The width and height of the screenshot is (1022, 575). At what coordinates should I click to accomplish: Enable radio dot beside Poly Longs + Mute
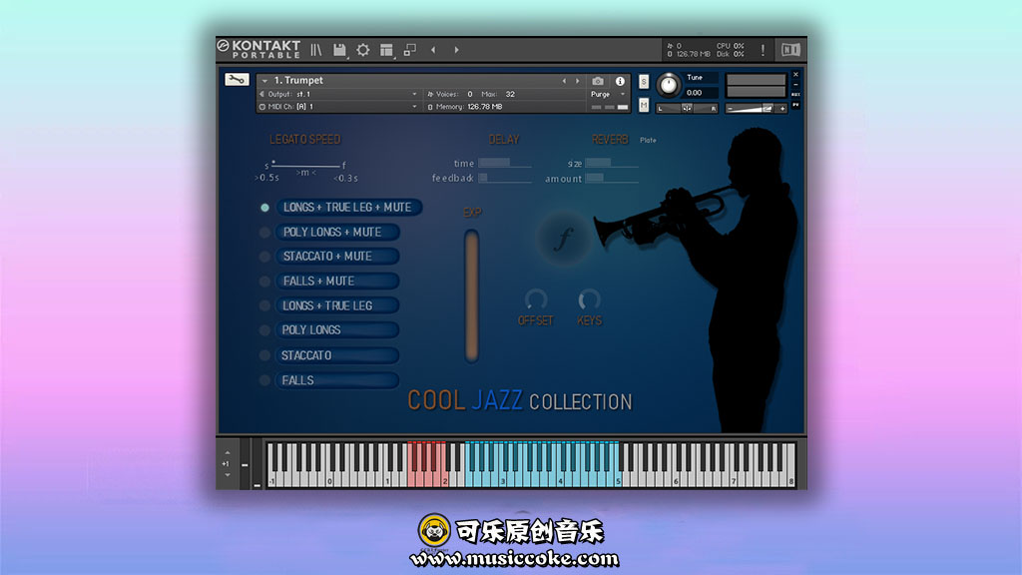pyautogui.click(x=264, y=232)
